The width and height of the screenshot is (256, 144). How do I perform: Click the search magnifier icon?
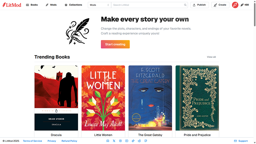click(x=185, y=5)
